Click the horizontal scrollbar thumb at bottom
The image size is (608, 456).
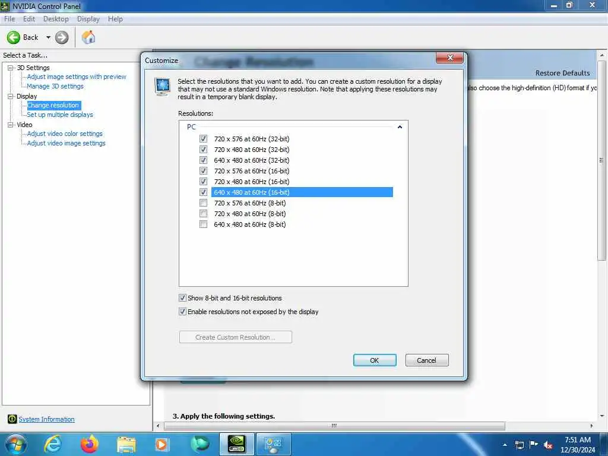coord(334,426)
